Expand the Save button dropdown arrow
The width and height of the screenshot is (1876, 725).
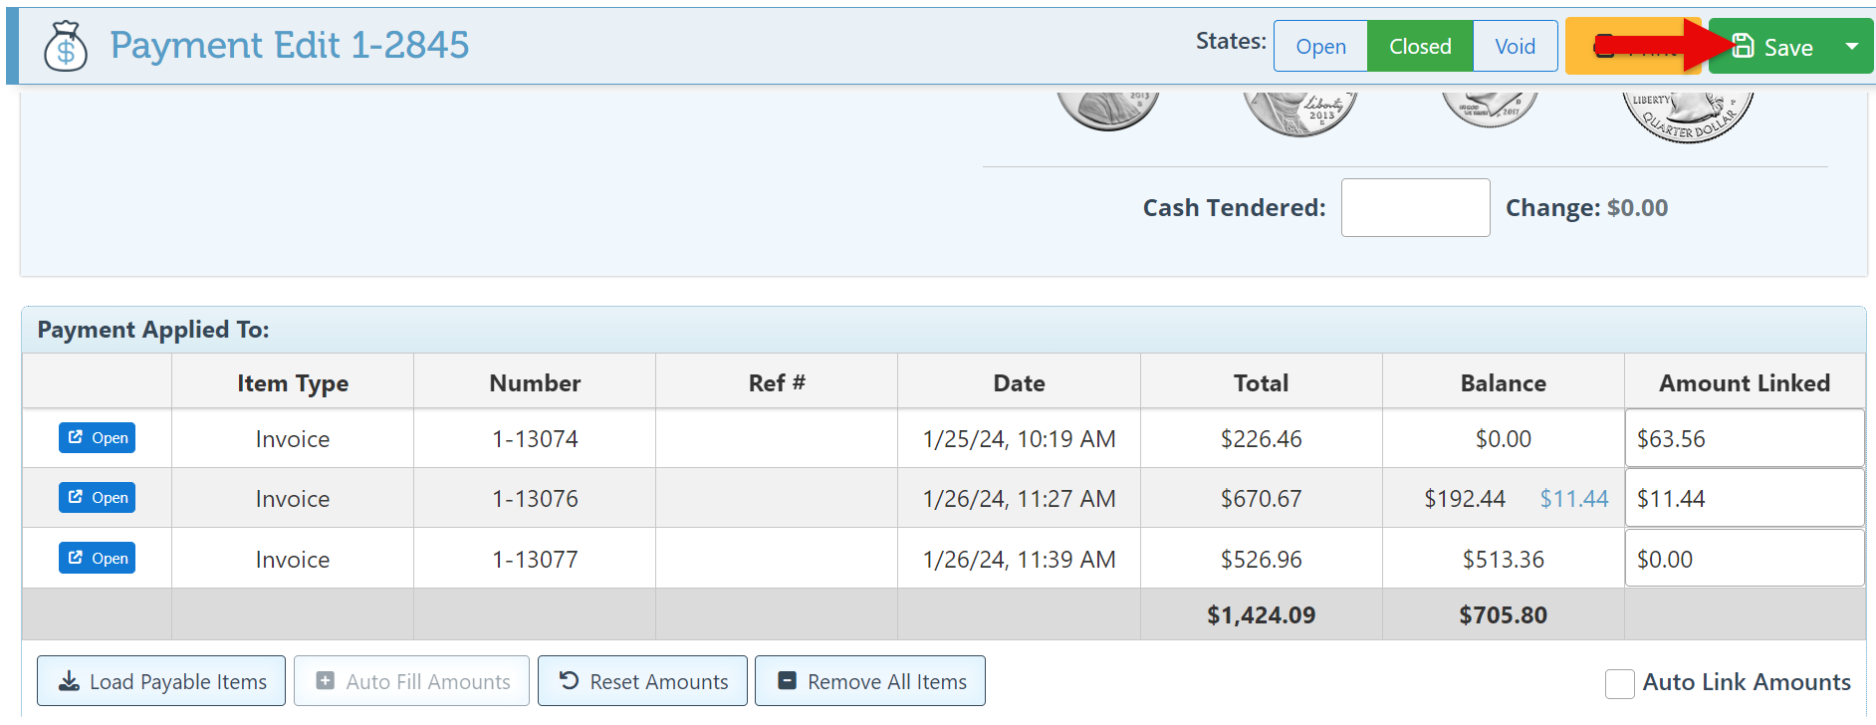(x=1852, y=47)
